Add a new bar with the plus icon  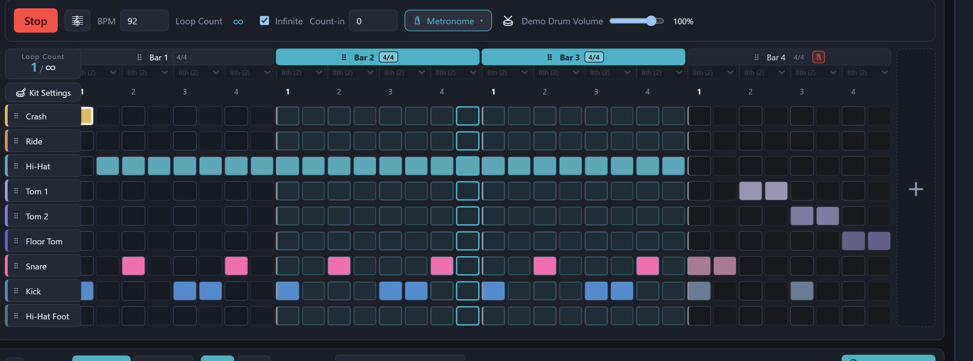(916, 188)
